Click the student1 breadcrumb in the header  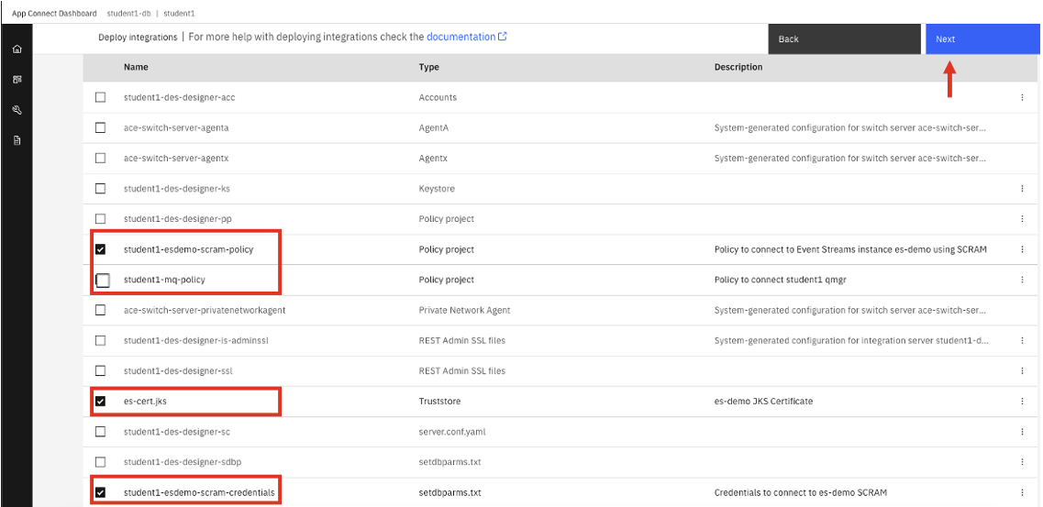tap(179, 14)
